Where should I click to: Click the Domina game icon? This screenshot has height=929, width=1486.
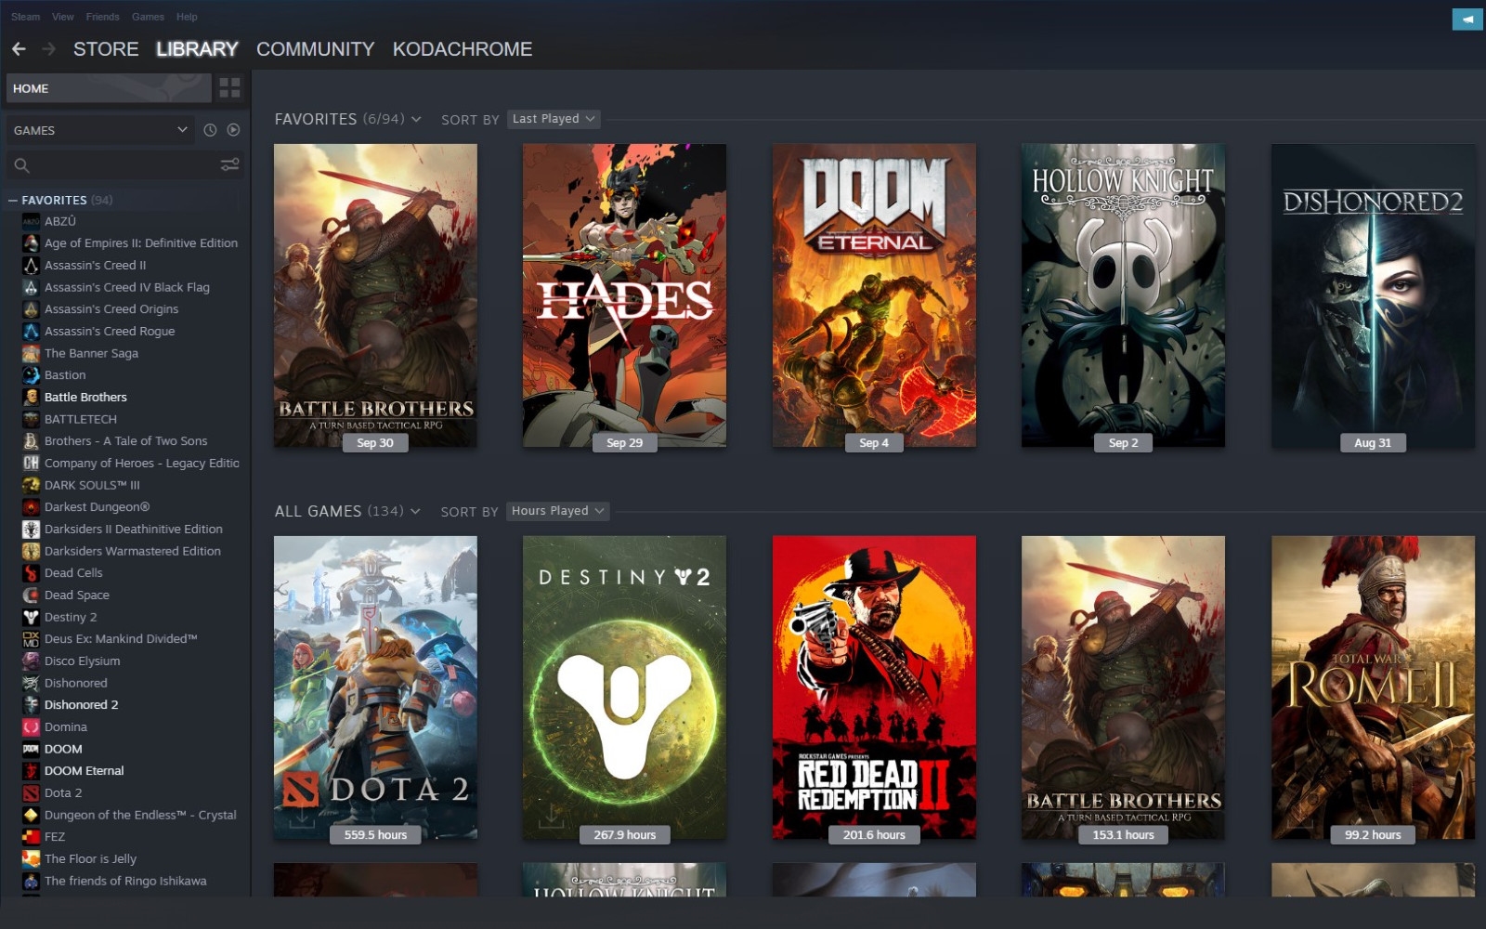pos(31,727)
